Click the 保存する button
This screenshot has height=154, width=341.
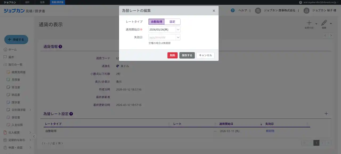(x=187, y=55)
